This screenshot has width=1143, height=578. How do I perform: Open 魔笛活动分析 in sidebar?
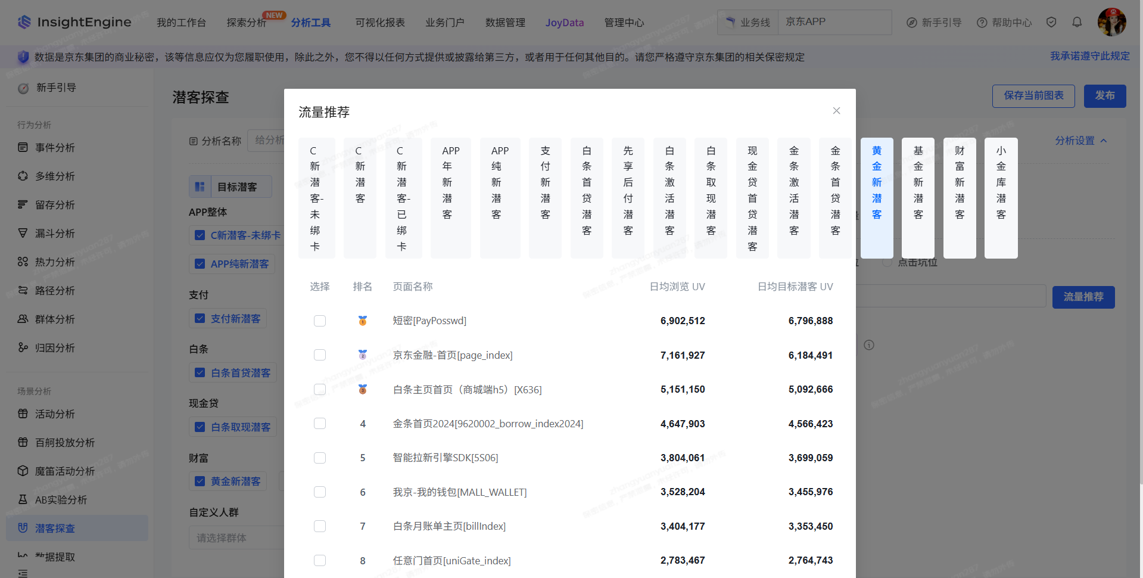click(64, 471)
